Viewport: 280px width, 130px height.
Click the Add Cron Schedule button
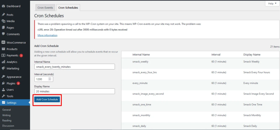pos(47,99)
